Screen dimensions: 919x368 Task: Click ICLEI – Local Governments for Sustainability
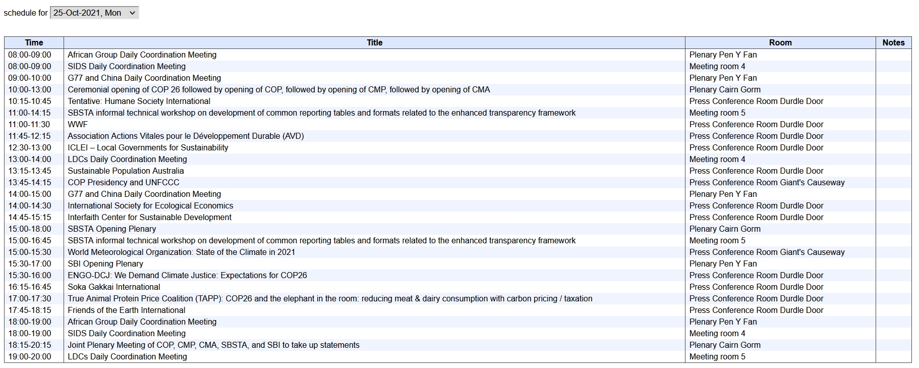148,147
